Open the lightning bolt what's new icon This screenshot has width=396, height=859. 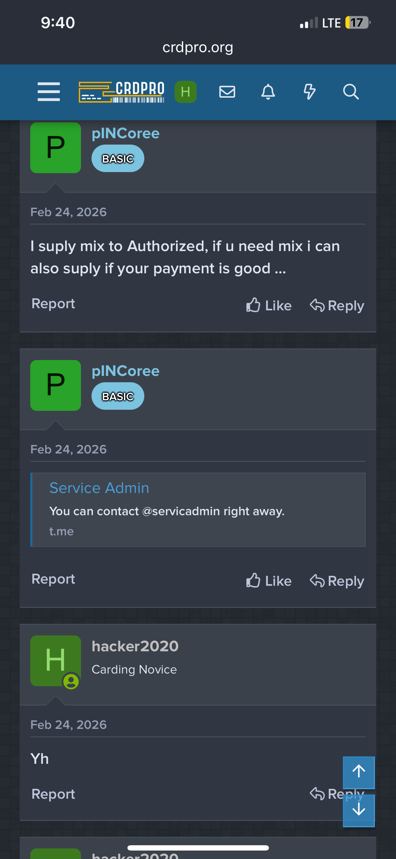point(309,92)
